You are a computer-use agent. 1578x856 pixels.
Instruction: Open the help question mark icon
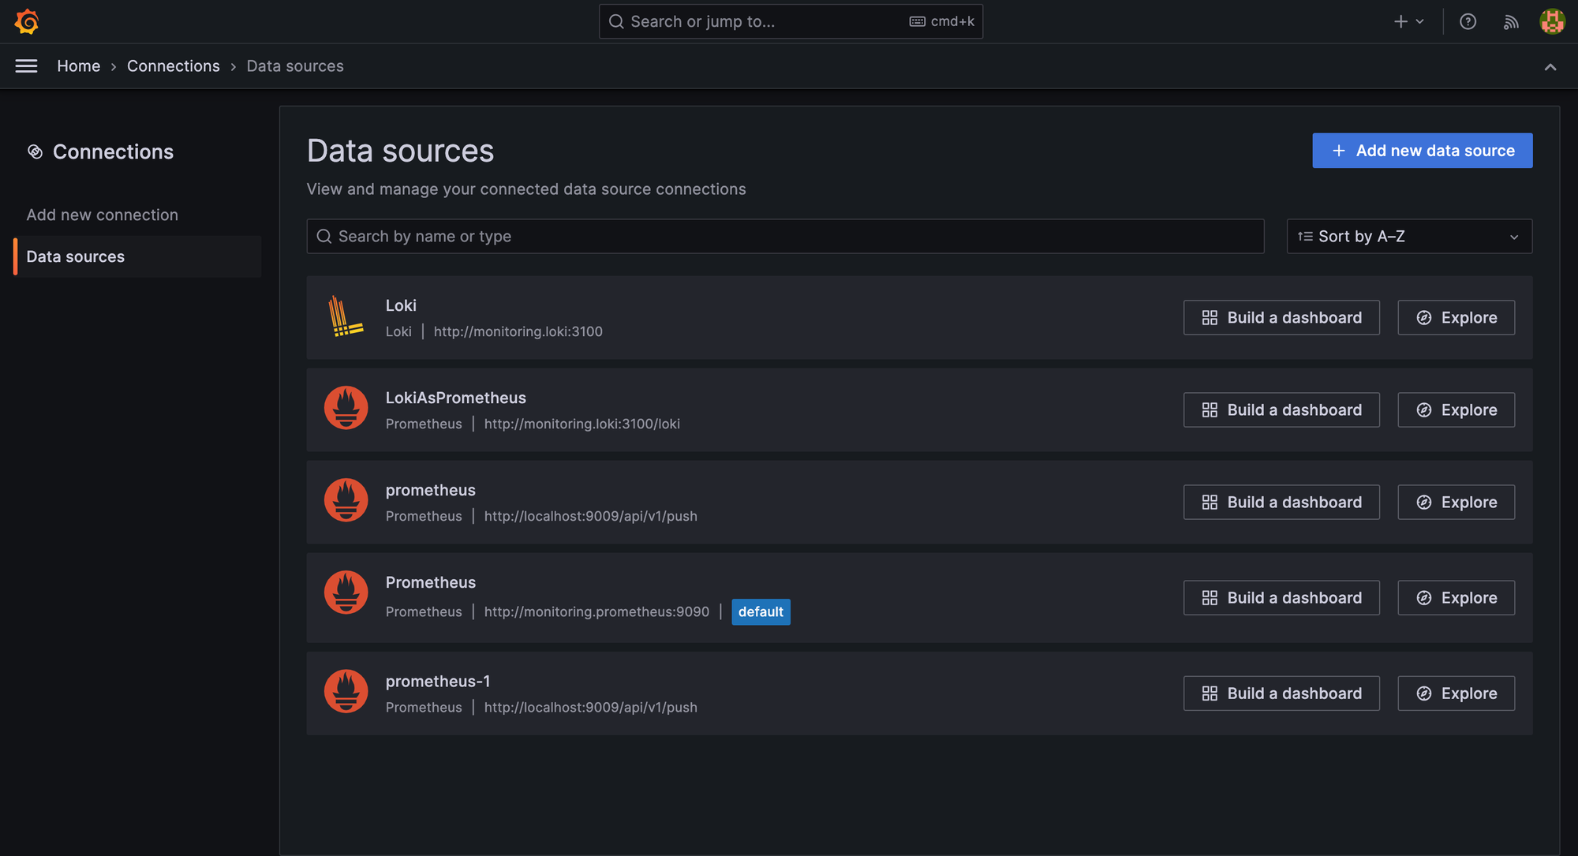(1468, 21)
